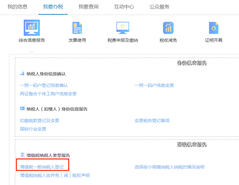This screenshot has width=239, height=185.
Task: Open the 我要查询 tab
Action: click(88, 7)
